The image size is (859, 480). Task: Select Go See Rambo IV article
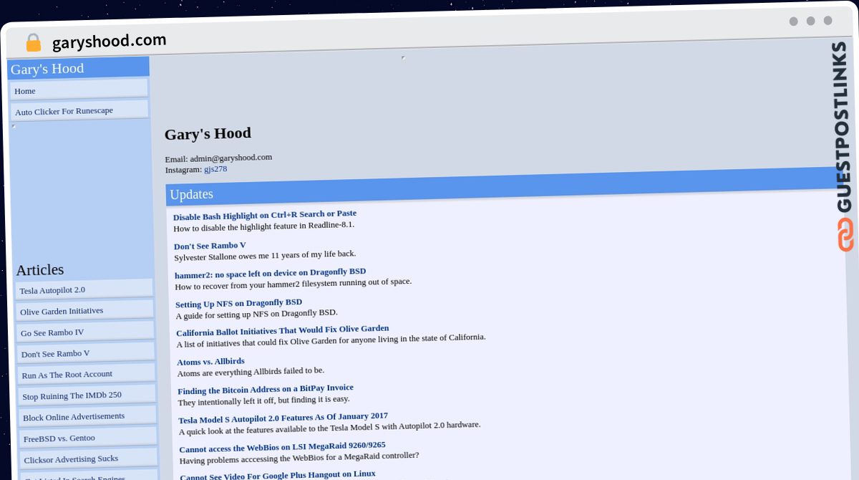click(x=86, y=332)
